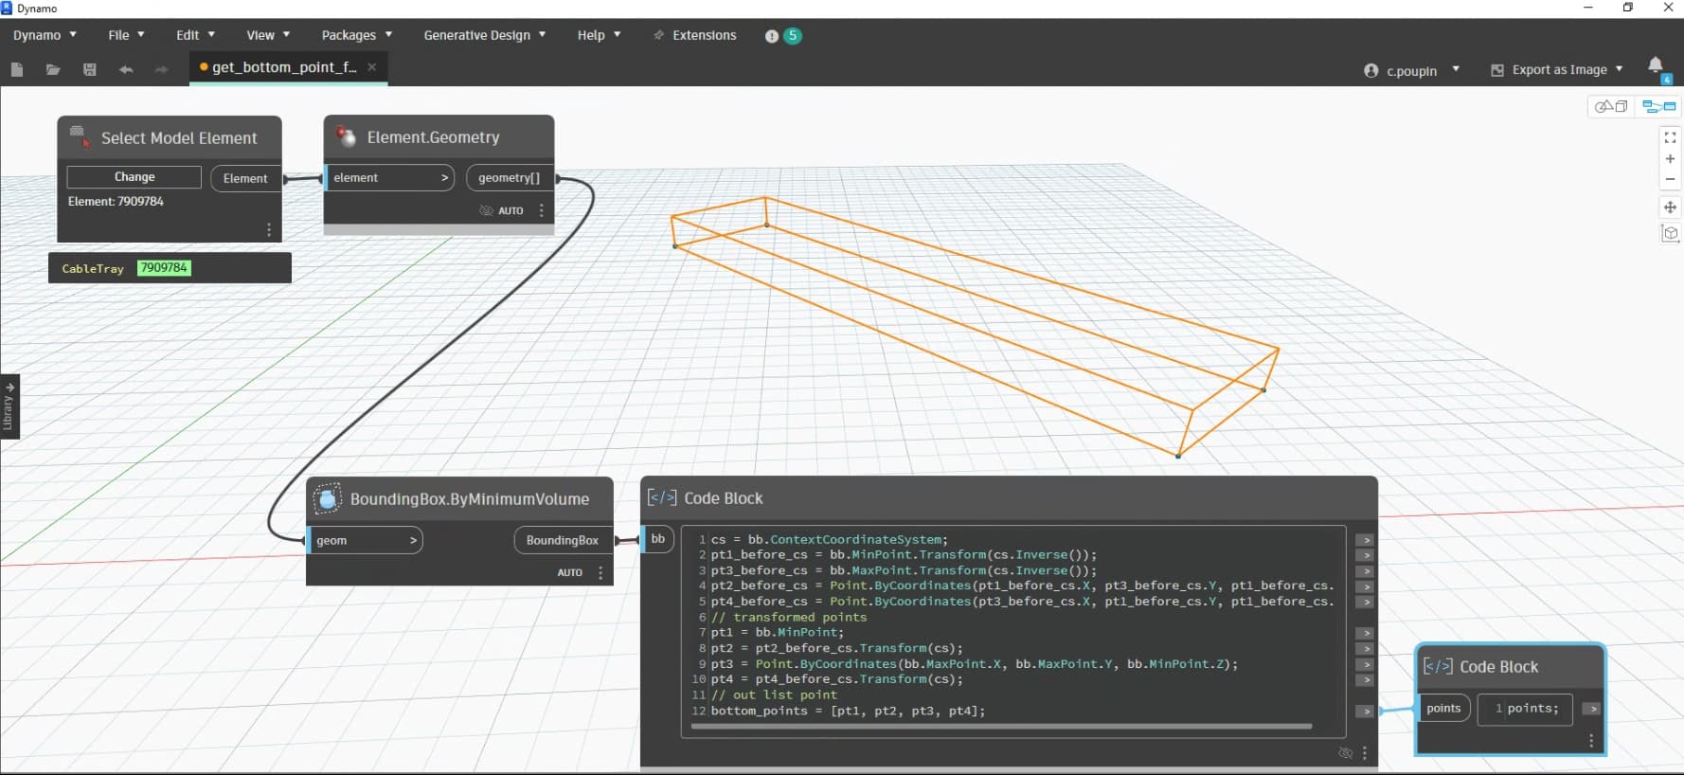Switch to 3D background preview navigation
This screenshot has width=1684, height=775.
(x=1610, y=106)
